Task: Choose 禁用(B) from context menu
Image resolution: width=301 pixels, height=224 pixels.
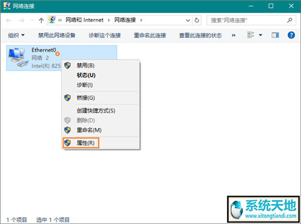Action: 101,66
